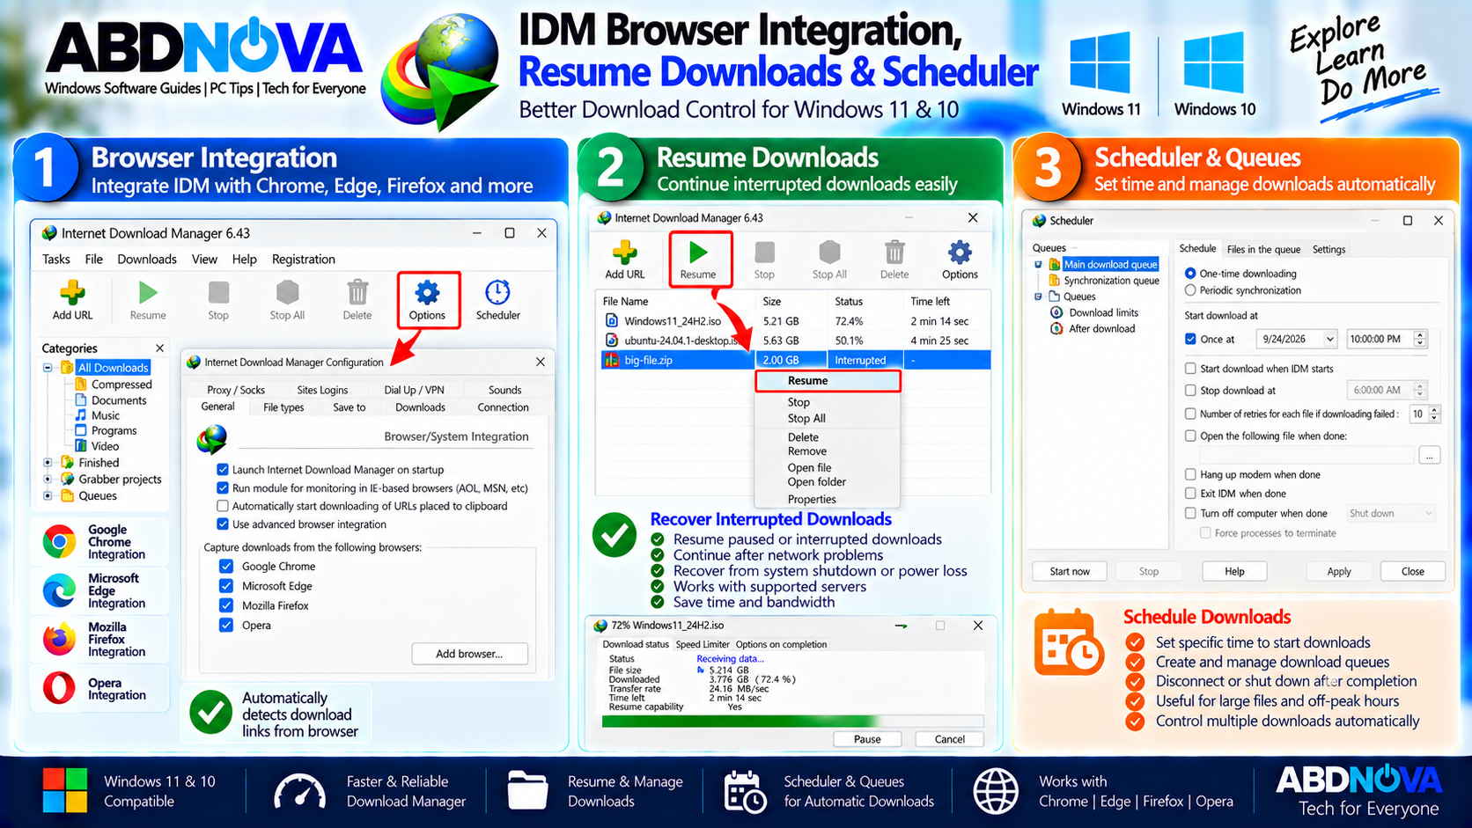The image size is (1472, 828).
Task: Click Stop All icon in the left IDM toolbar
Action: click(x=287, y=292)
